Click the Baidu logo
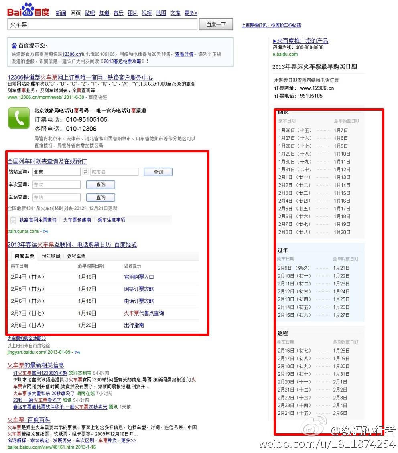Image resolution: width=398 pixels, height=453 pixels. [x=28, y=10]
